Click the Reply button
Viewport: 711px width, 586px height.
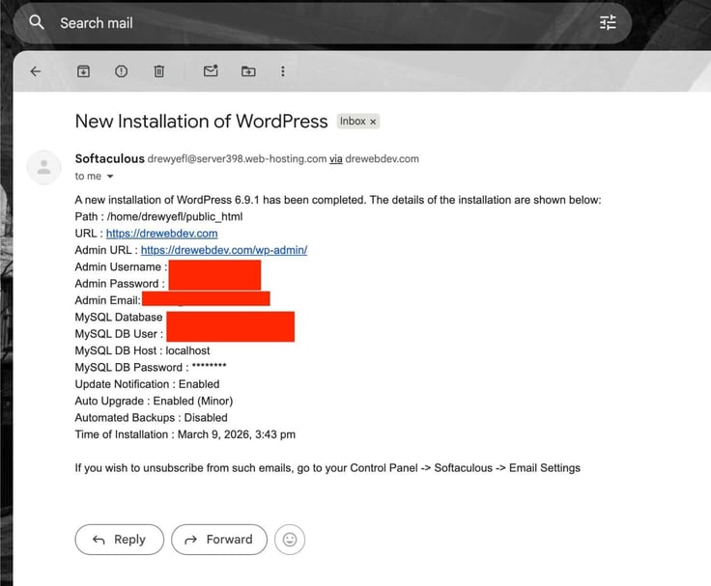point(119,540)
